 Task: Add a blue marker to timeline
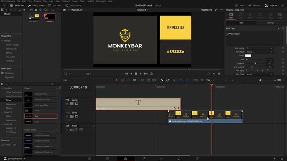(x=187, y=80)
